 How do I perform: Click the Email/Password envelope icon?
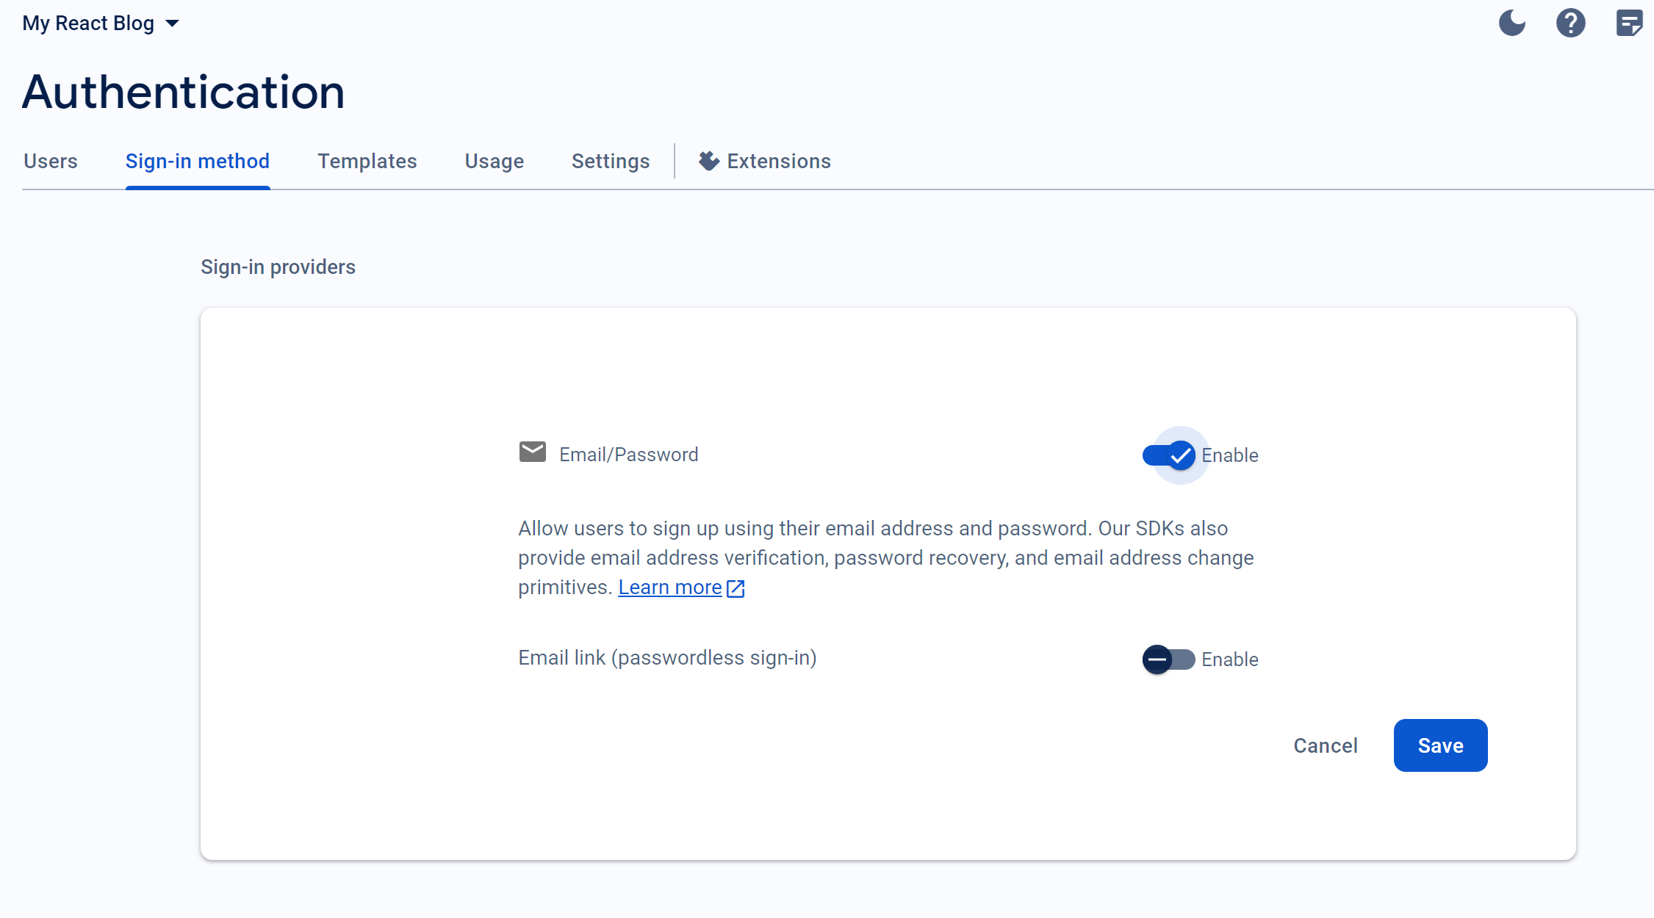tap(532, 452)
